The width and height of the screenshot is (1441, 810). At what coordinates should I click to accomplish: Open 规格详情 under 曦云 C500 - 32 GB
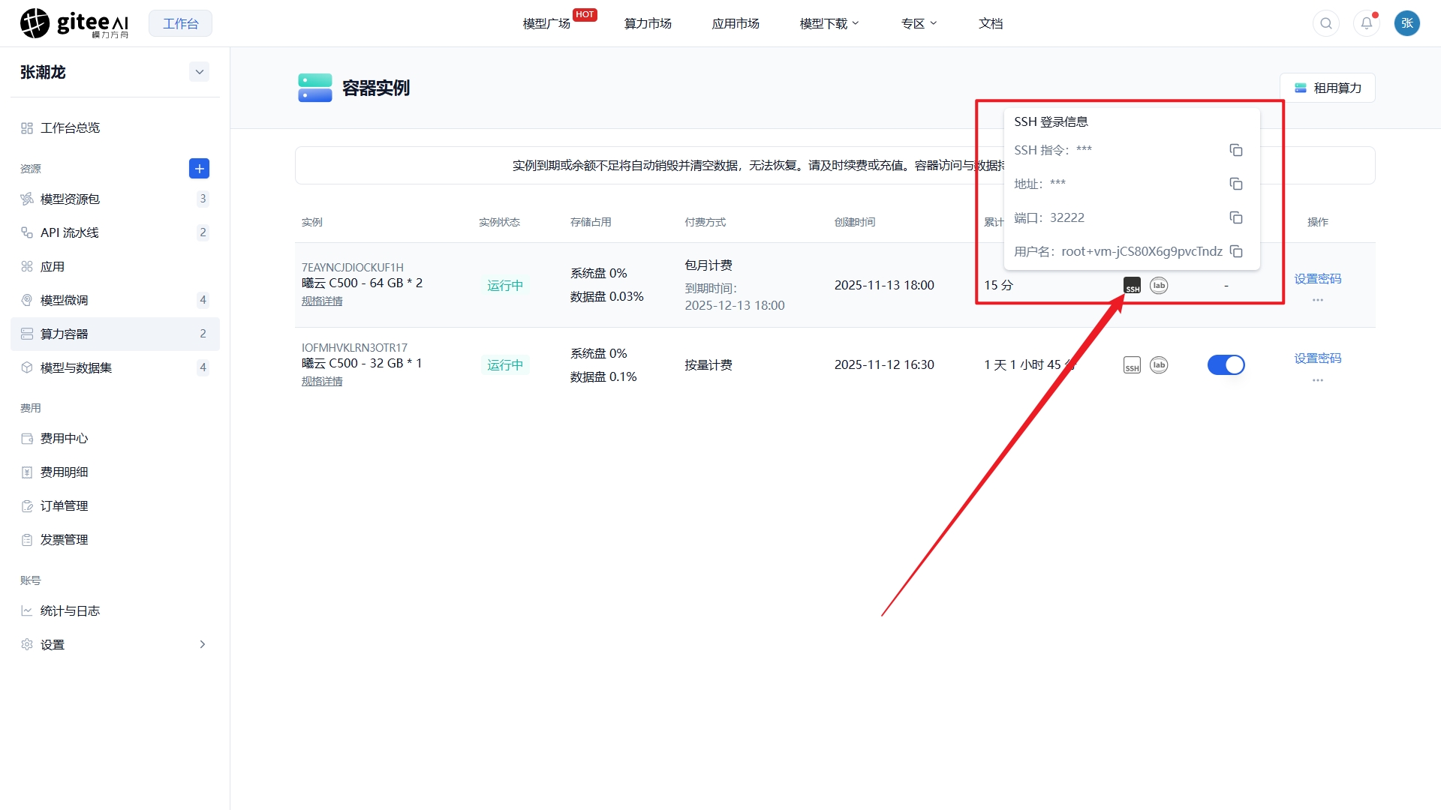(x=322, y=381)
